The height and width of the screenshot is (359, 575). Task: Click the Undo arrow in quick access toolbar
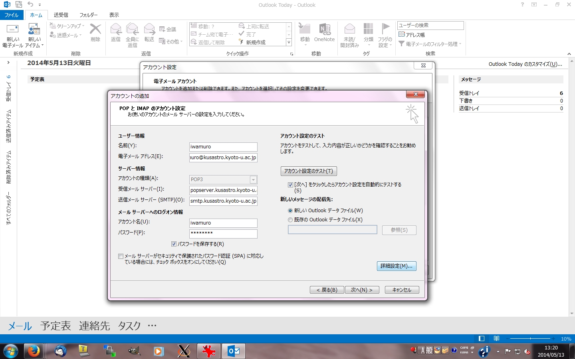tap(30, 4)
